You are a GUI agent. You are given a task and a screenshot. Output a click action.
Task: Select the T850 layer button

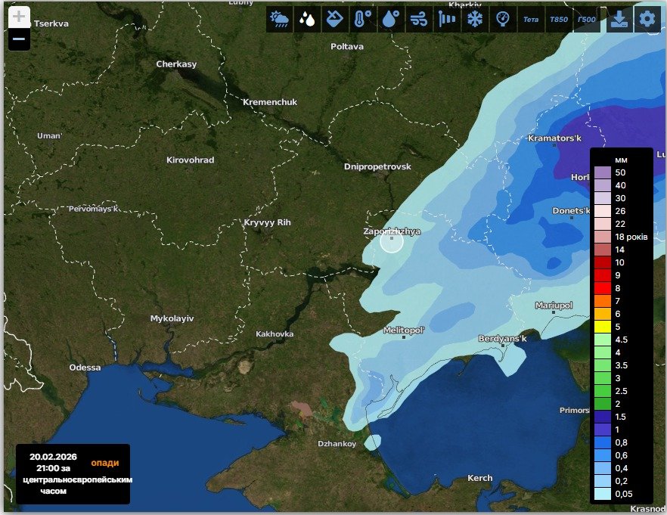tap(558, 20)
